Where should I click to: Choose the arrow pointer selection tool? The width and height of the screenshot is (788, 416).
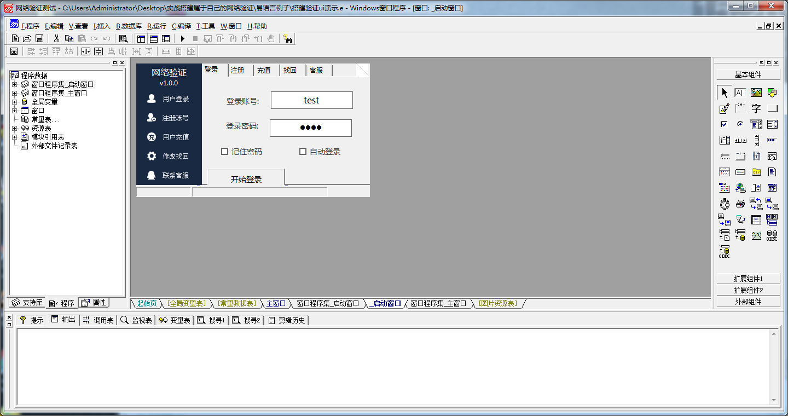click(x=725, y=93)
